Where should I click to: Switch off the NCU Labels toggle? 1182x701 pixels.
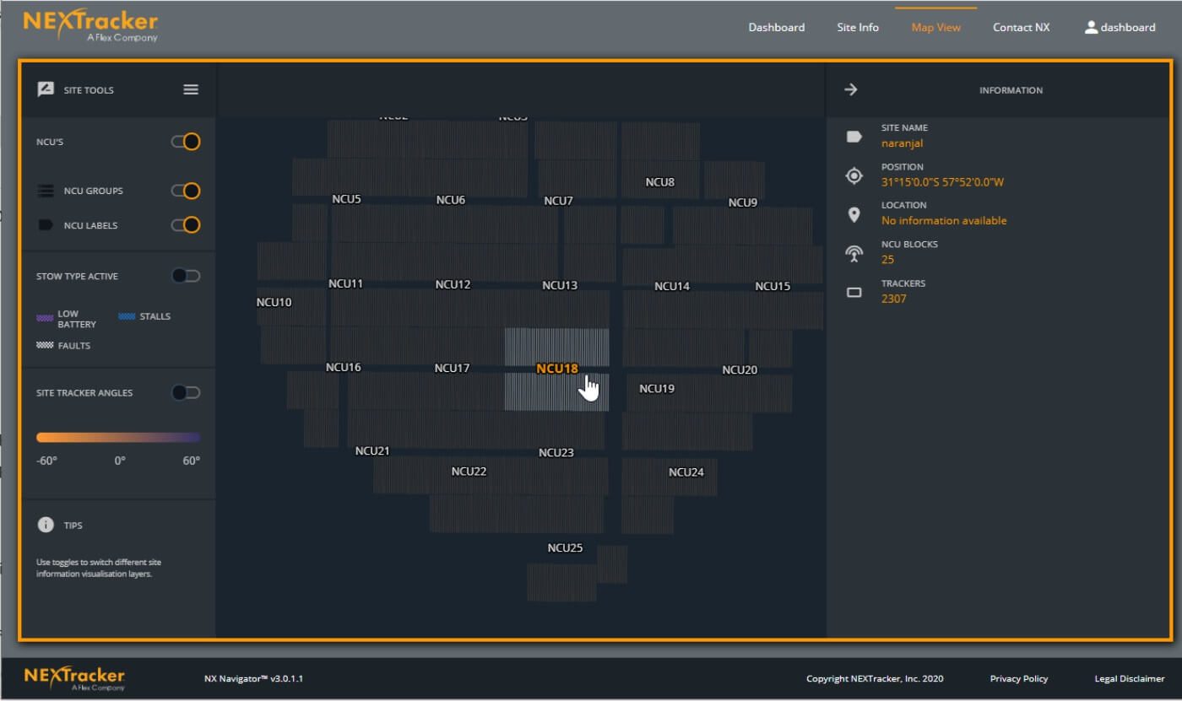click(186, 225)
